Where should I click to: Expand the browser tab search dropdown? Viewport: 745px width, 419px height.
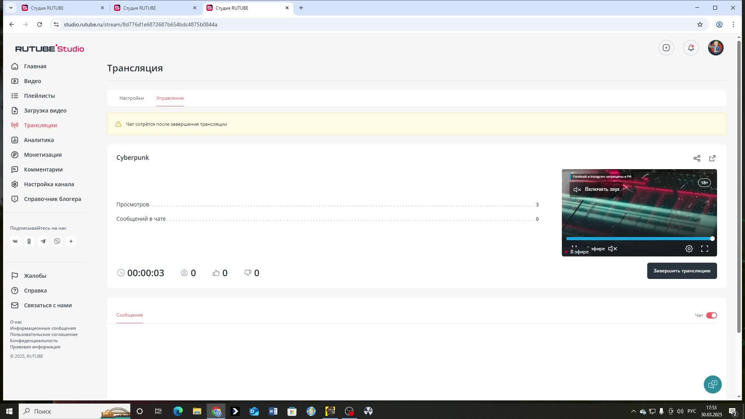pos(11,8)
